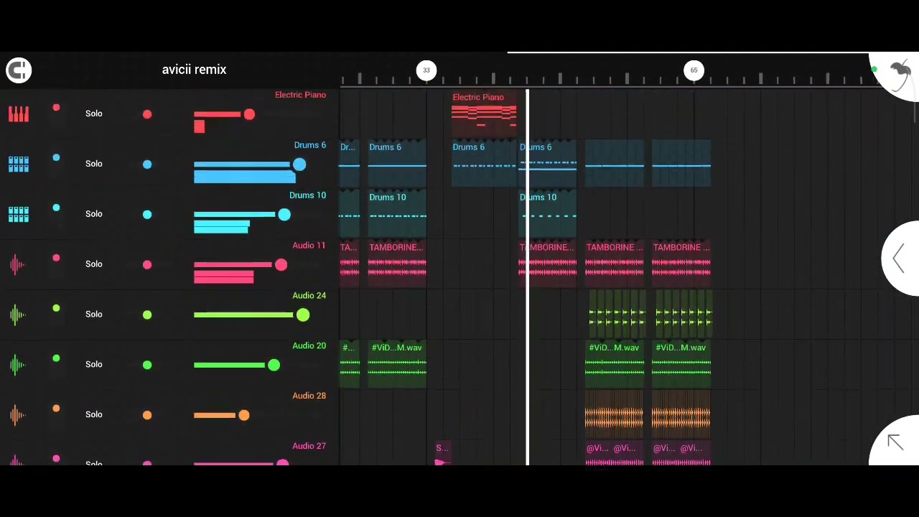Image resolution: width=919 pixels, height=517 pixels.
Task: Solo the Electric Piano track
Action: pos(94,113)
